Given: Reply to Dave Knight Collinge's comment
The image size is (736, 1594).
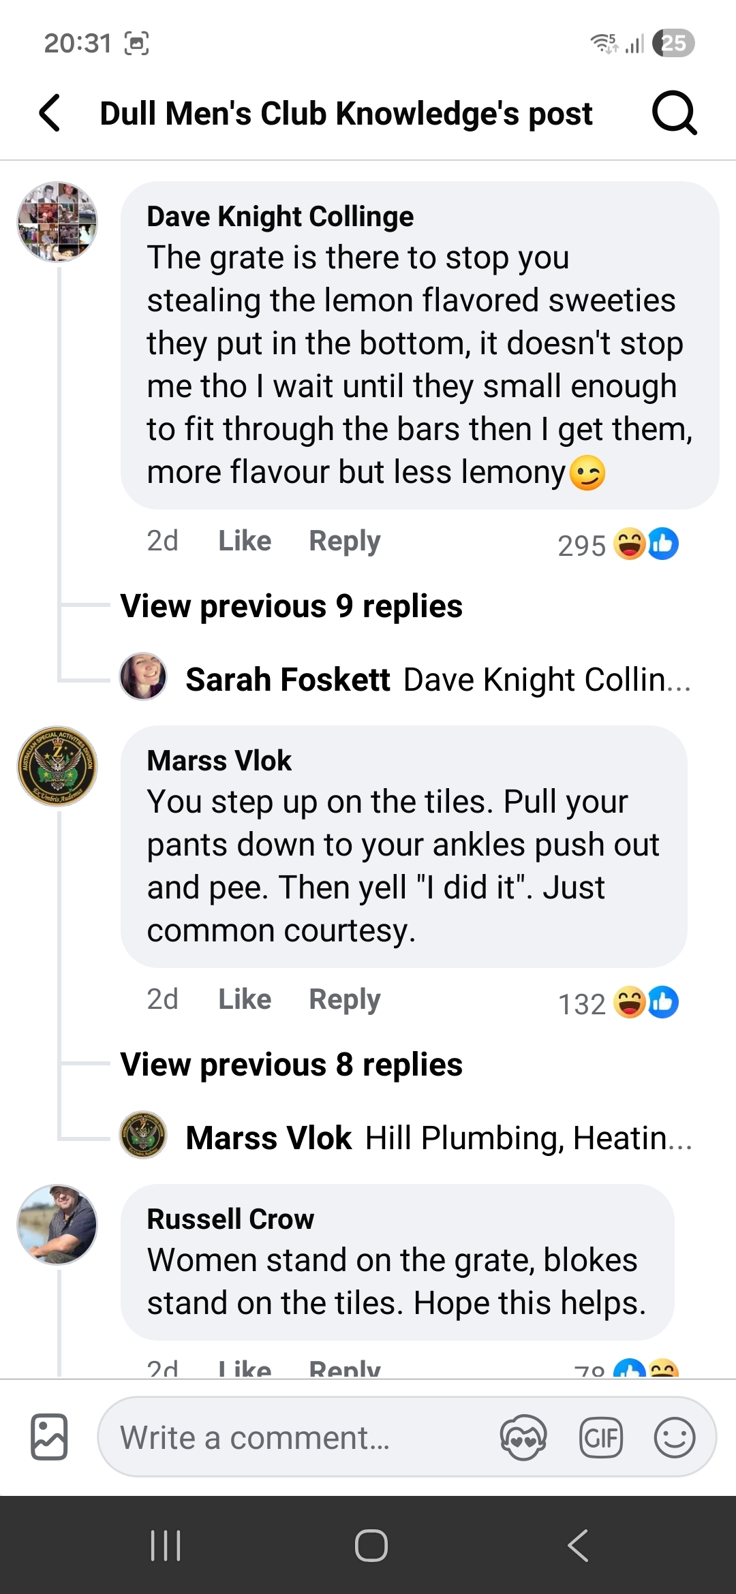Looking at the screenshot, I should [x=344, y=541].
